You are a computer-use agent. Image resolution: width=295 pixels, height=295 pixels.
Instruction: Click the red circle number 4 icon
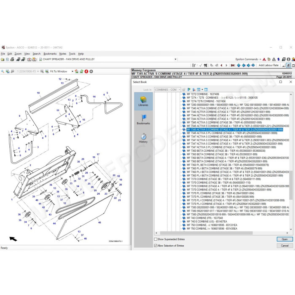tap(86, 72)
